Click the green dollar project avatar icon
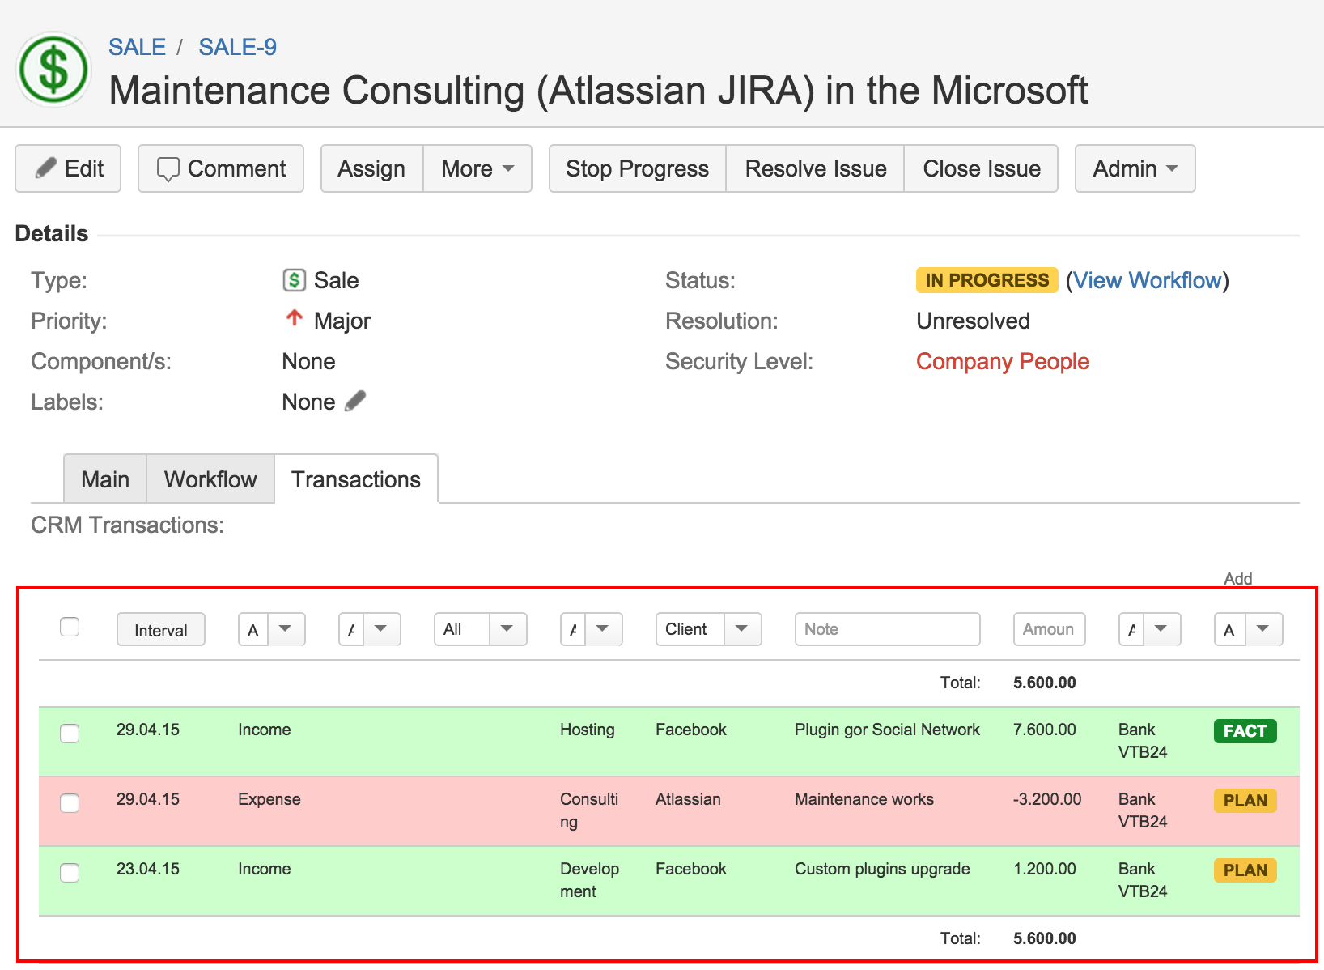This screenshot has height=970, width=1324. tap(53, 70)
